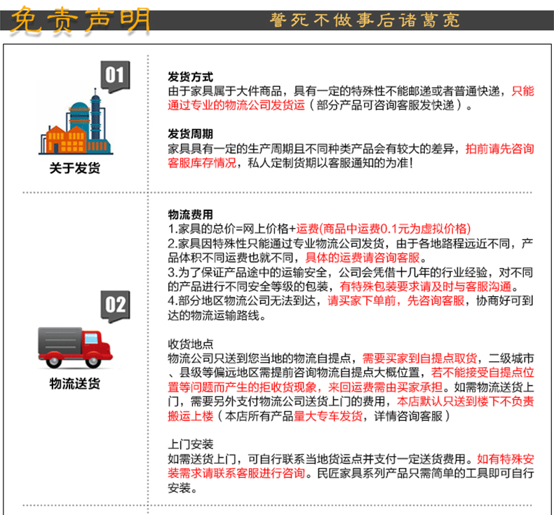The image size is (554, 515).
Task: Click red text 需要买家到自提点取货
Action: pyautogui.click(x=420, y=359)
